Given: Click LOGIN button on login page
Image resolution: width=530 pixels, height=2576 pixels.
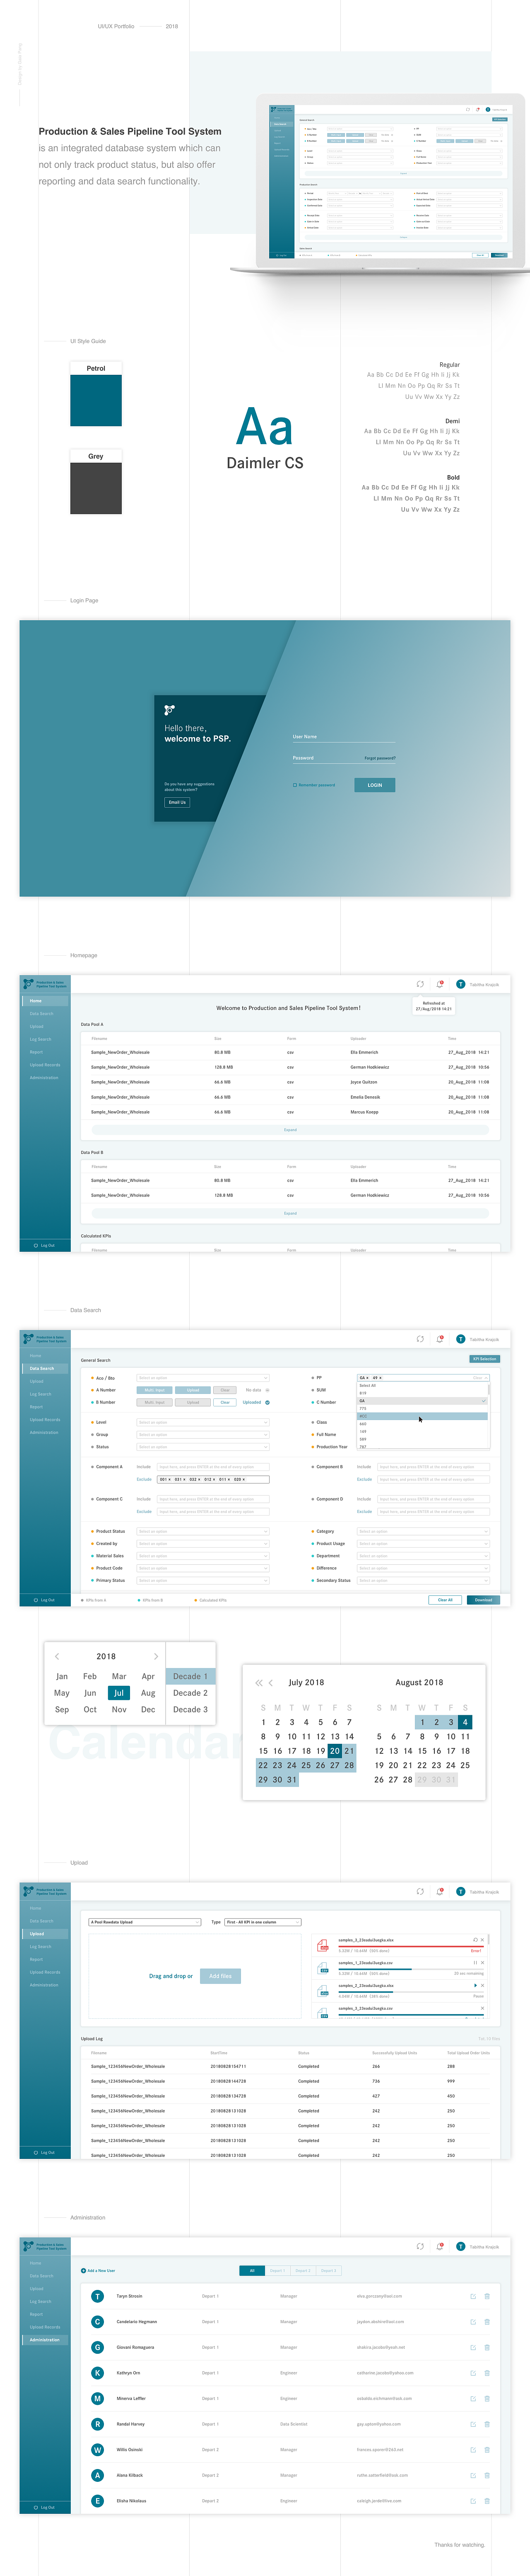Looking at the screenshot, I should pos(374,785).
